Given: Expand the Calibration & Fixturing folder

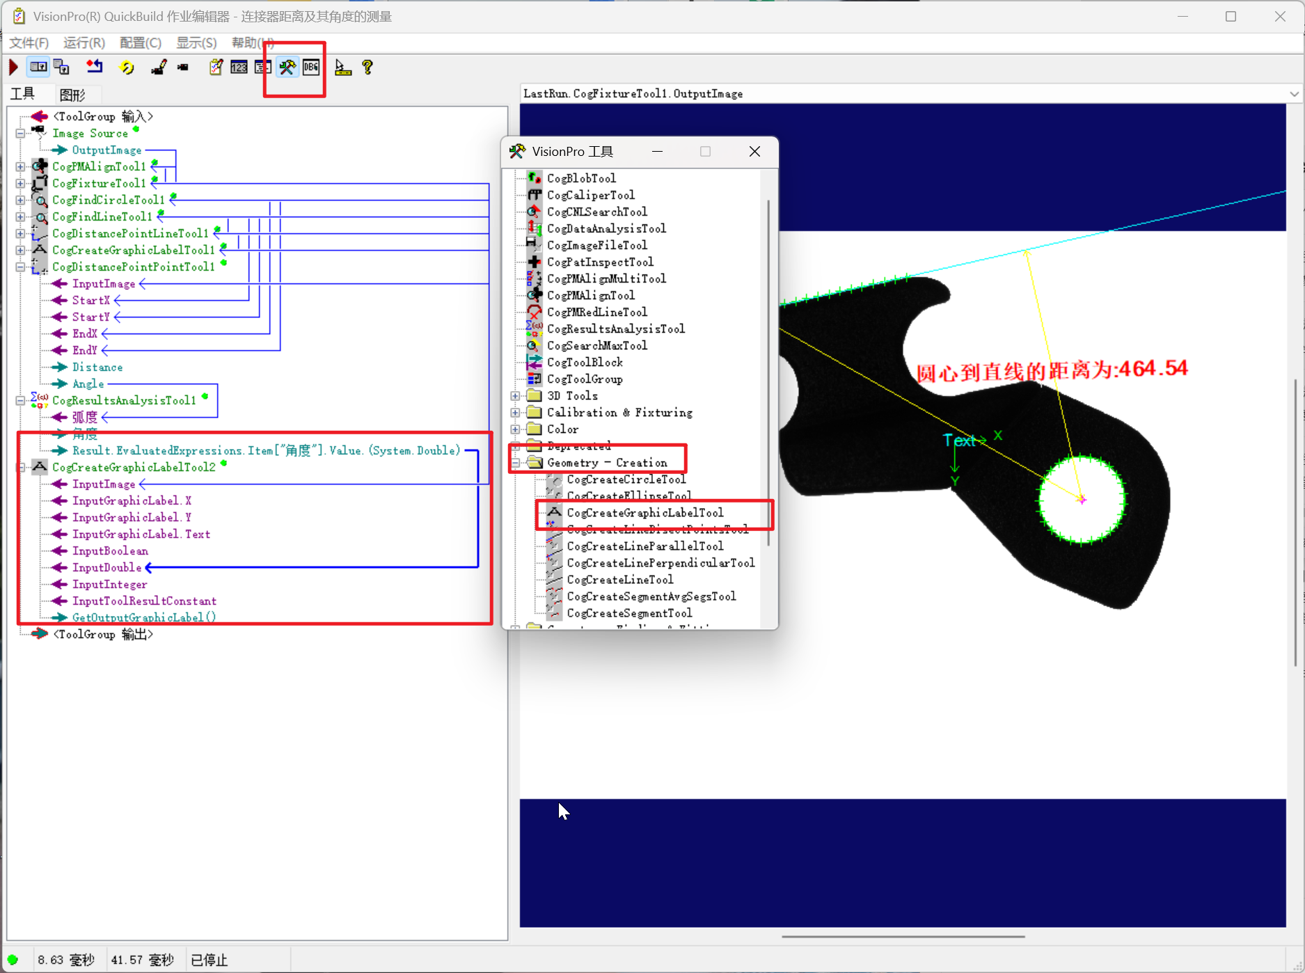Looking at the screenshot, I should (x=515, y=413).
